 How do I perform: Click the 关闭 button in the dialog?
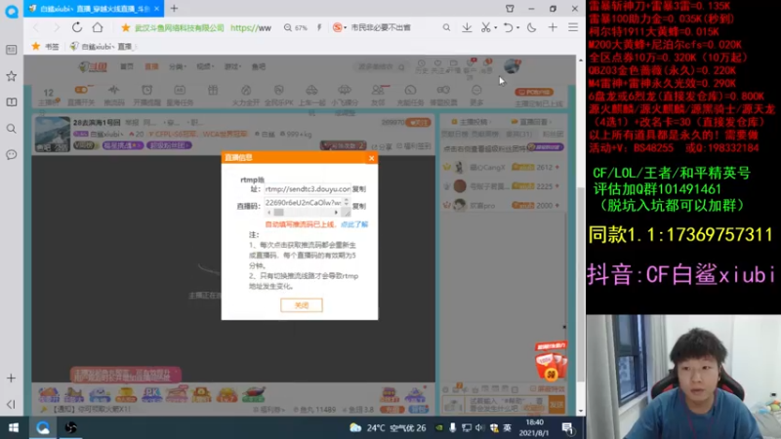pos(302,305)
